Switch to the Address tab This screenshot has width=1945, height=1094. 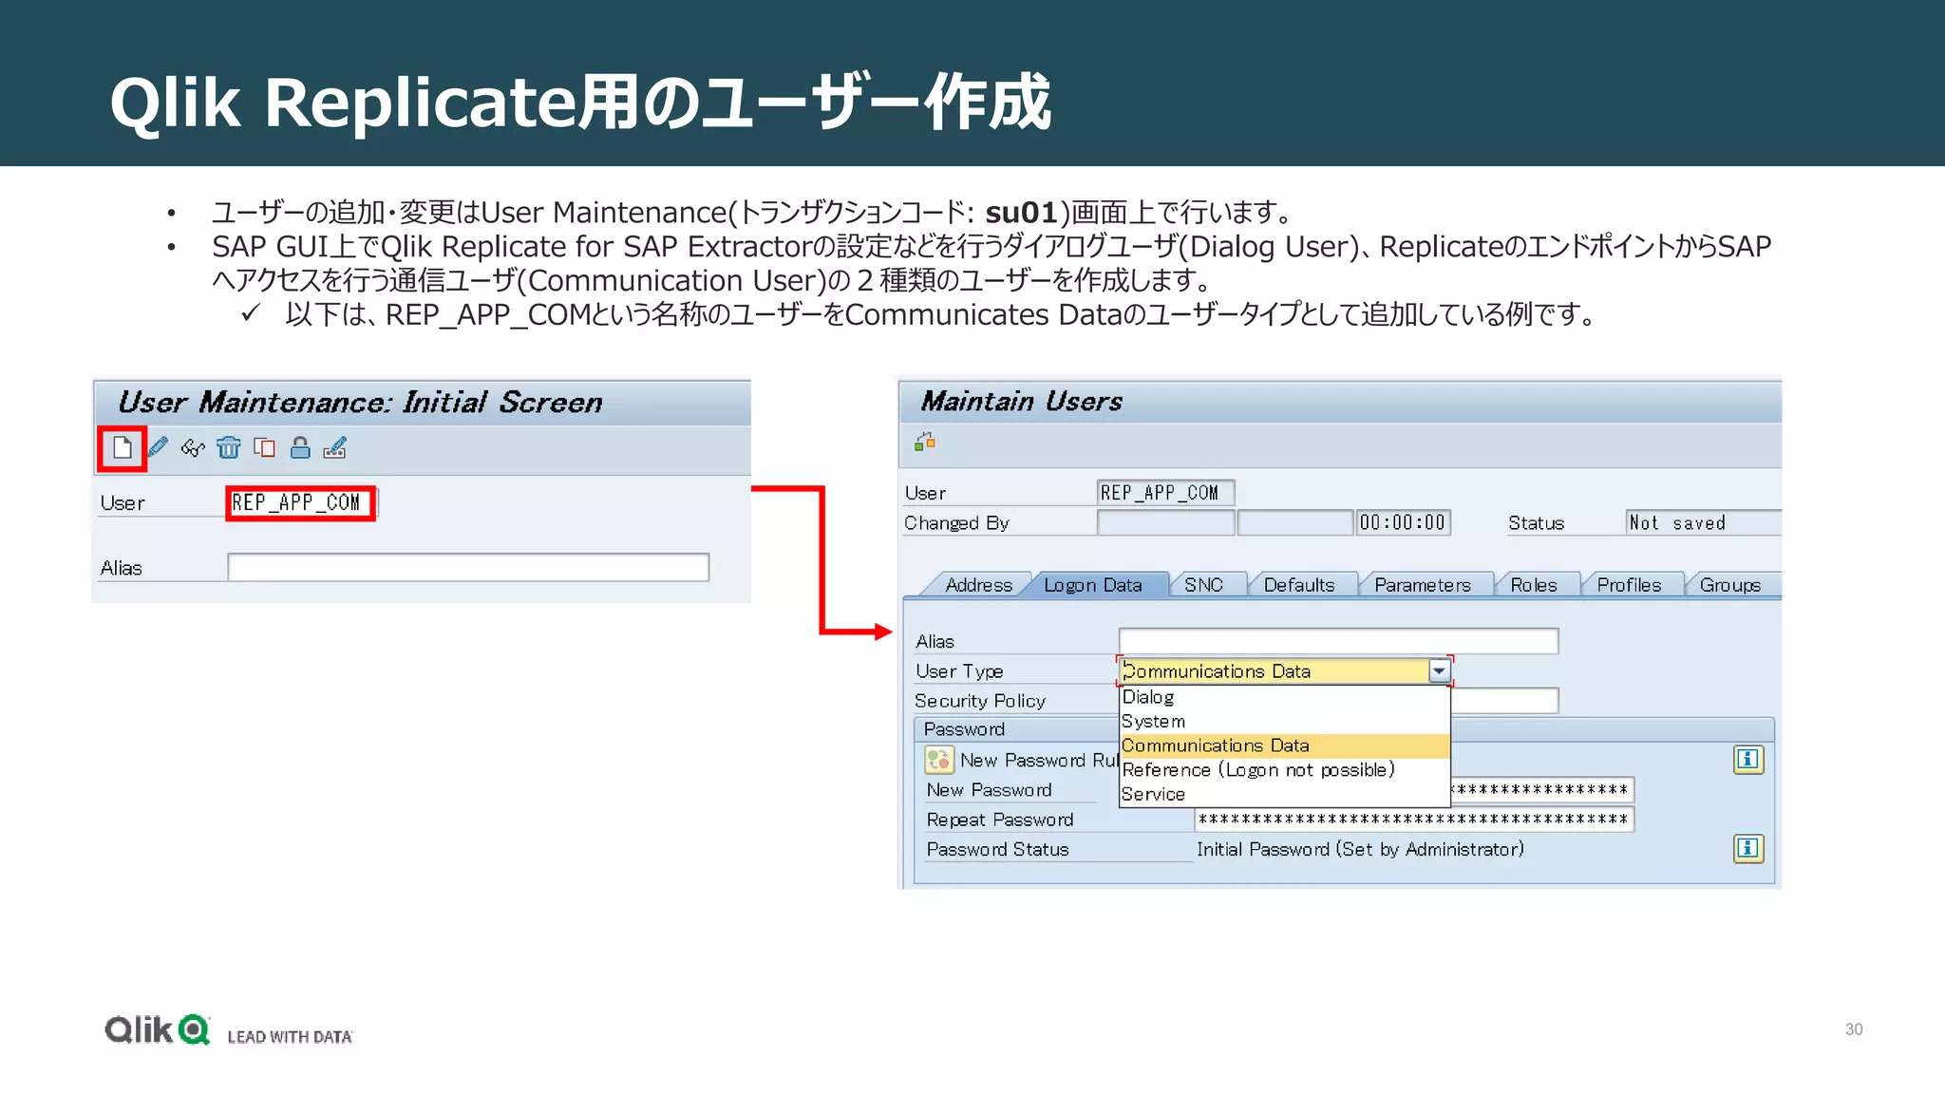click(978, 585)
